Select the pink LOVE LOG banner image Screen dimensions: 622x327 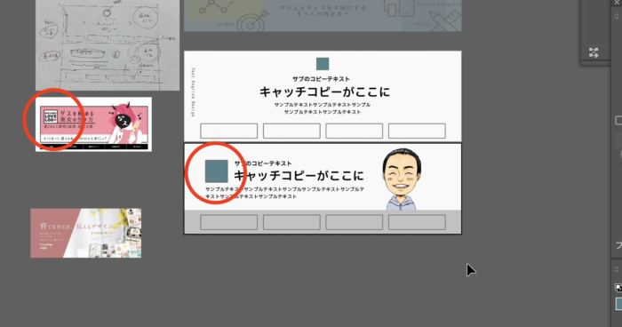[93, 124]
